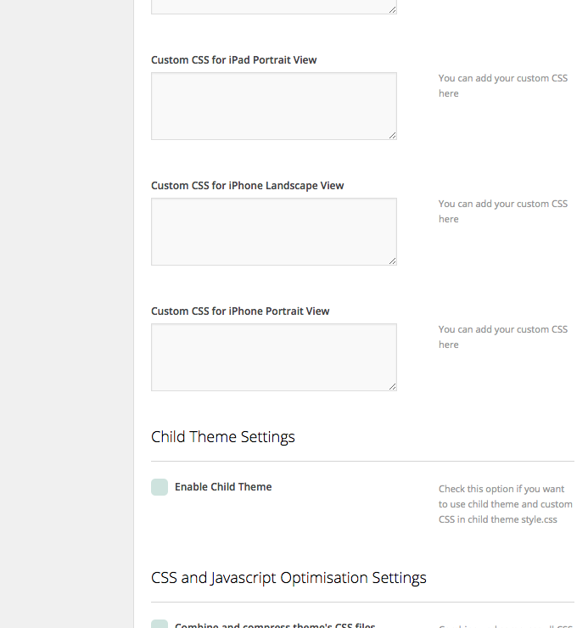Click the Enable Child Theme label

(x=223, y=487)
